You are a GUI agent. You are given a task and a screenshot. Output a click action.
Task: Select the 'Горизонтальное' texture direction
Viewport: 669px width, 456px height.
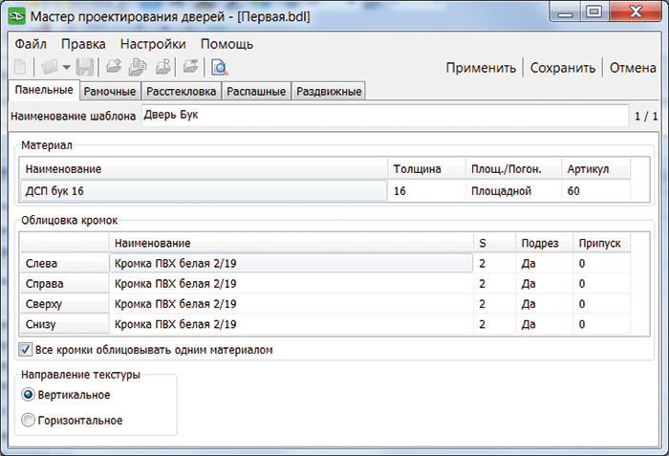tap(28, 420)
